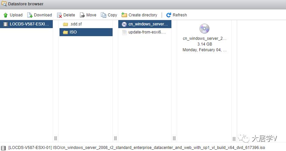Image resolution: width=286 pixels, height=151 pixels.
Task: Click the full ISO path in status bar
Action: pyautogui.click(x=137, y=148)
